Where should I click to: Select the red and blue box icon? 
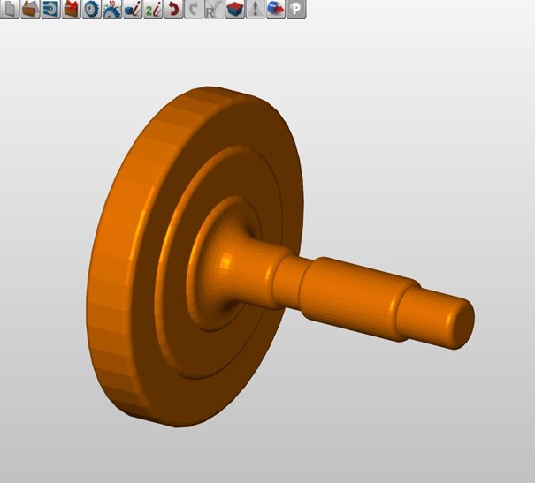234,11
